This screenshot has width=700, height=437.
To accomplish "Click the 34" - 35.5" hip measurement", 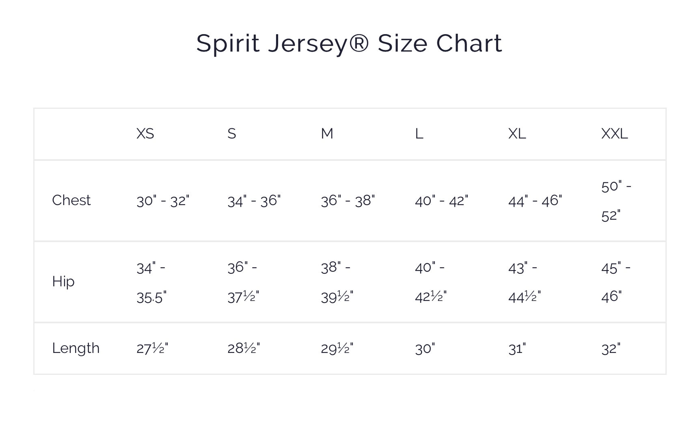I will (151, 282).
